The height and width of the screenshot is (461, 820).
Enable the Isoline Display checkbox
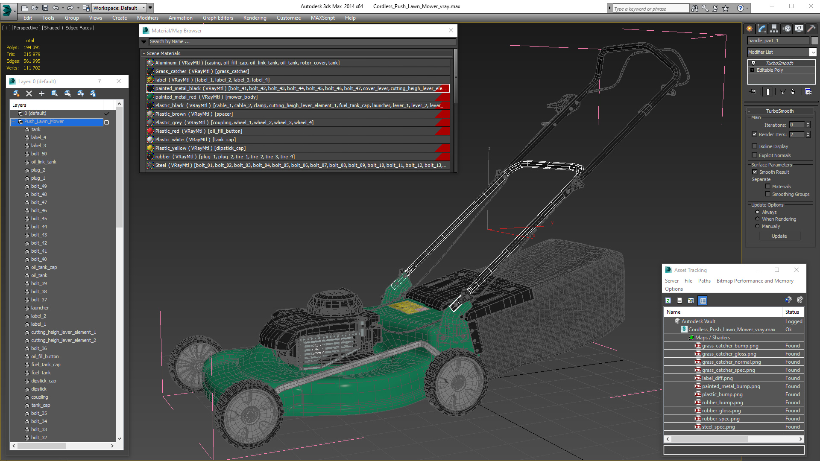click(x=754, y=146)
